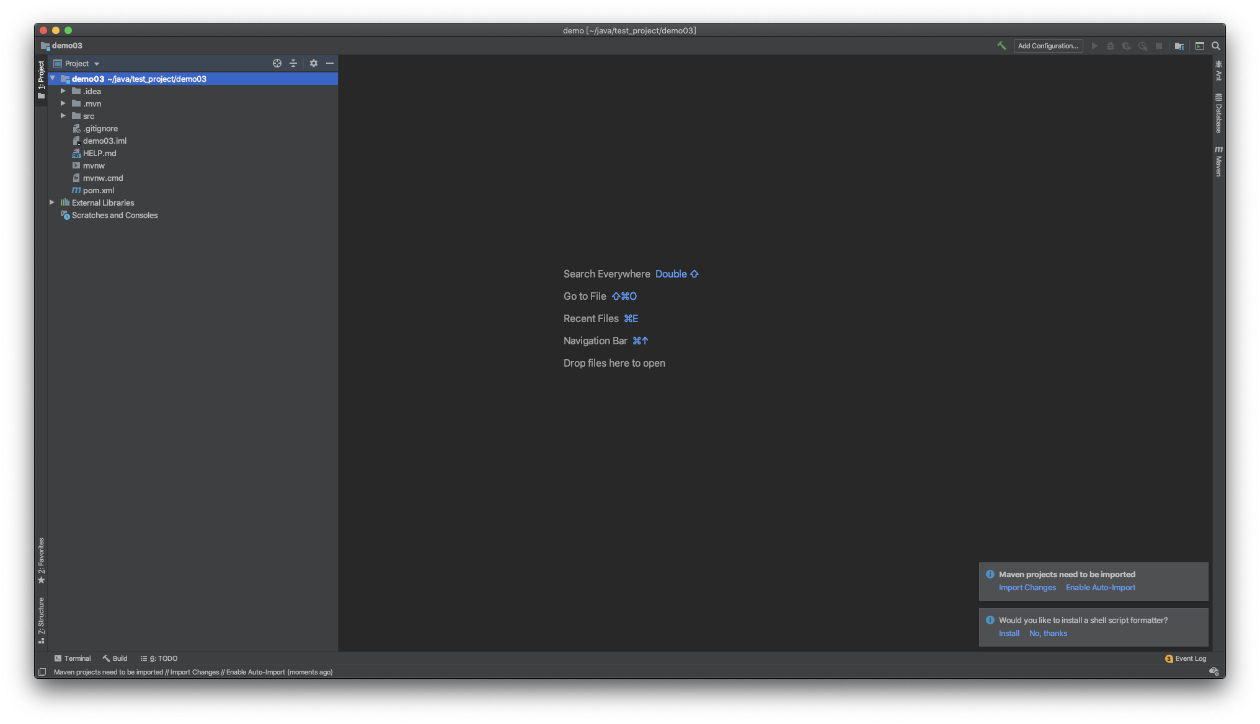Screen dimensions: 1260x724
Task: Toggle the Favorites side panel
Action: (42, 560)
